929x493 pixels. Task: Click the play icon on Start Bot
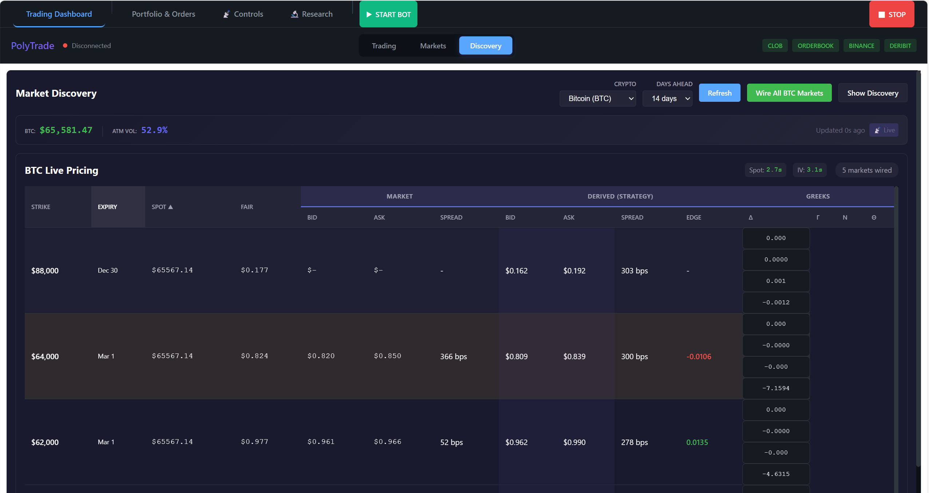369,15
